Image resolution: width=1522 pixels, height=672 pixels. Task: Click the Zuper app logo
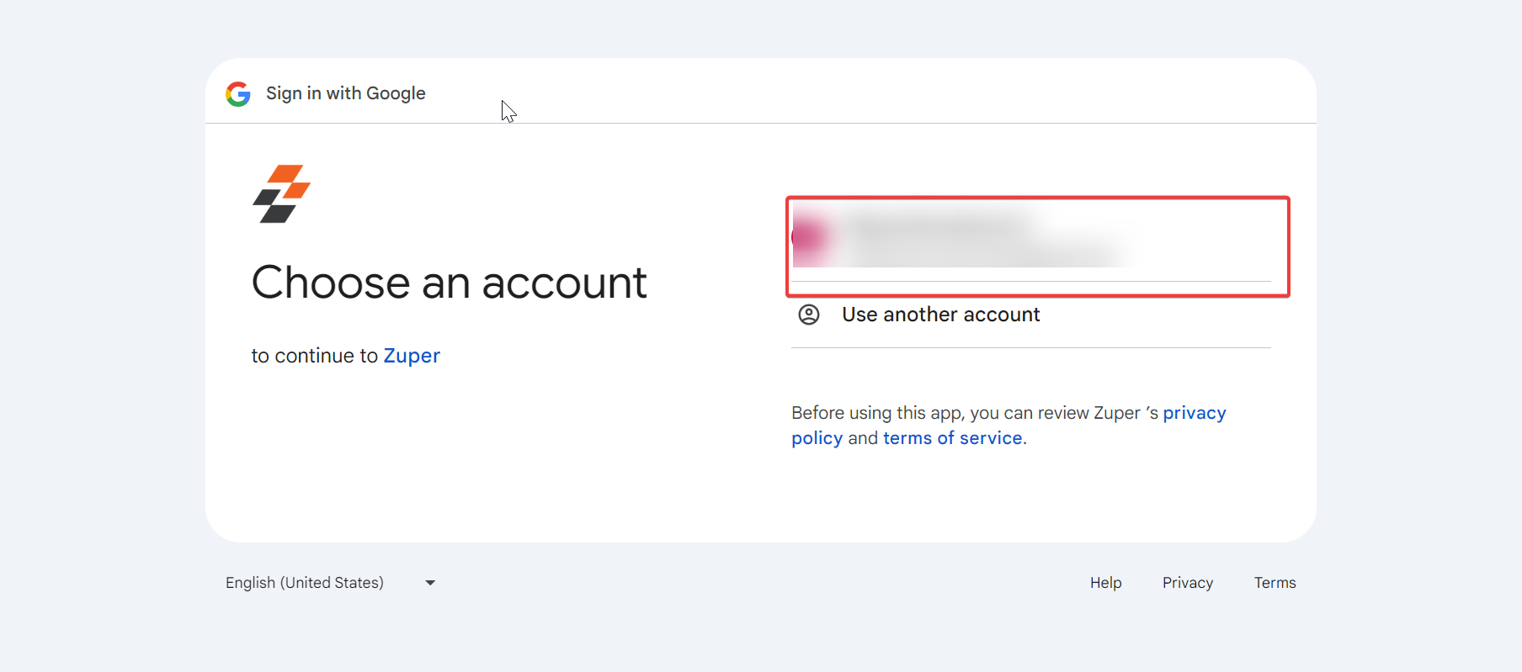[281, 193]
